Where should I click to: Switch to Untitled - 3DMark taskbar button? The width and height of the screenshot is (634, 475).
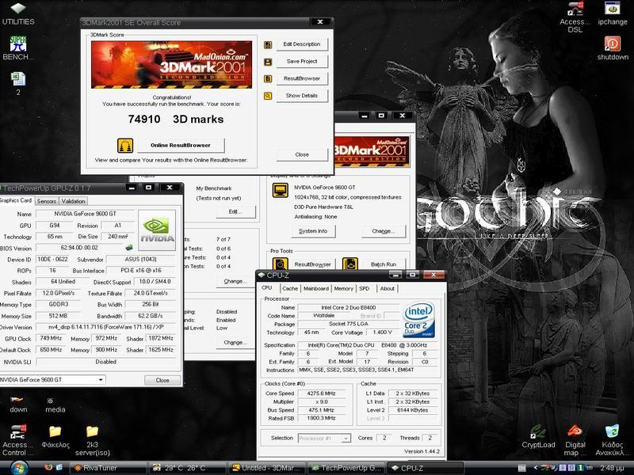click(268, 468)
